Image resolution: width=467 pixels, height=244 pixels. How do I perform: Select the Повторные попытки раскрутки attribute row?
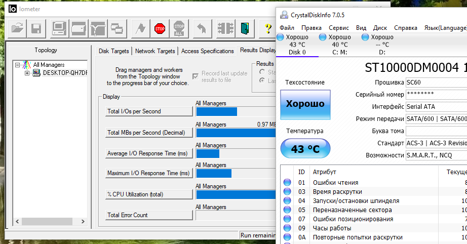click(374, 237)
